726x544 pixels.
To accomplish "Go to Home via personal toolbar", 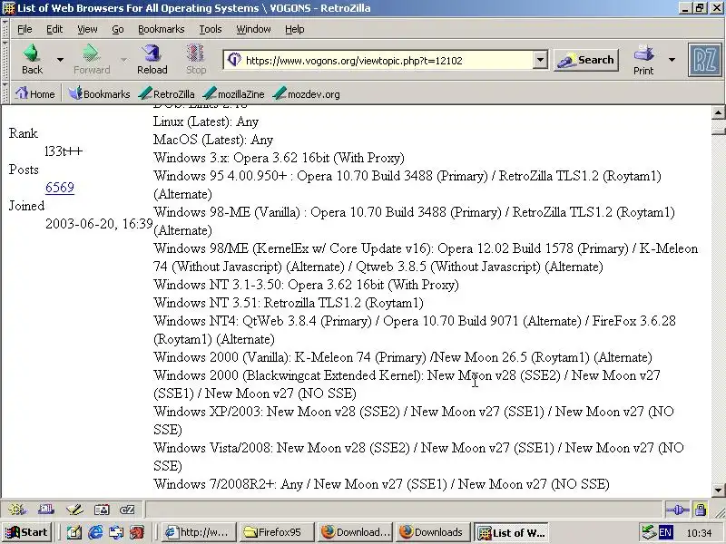I will tap(35, 94).
